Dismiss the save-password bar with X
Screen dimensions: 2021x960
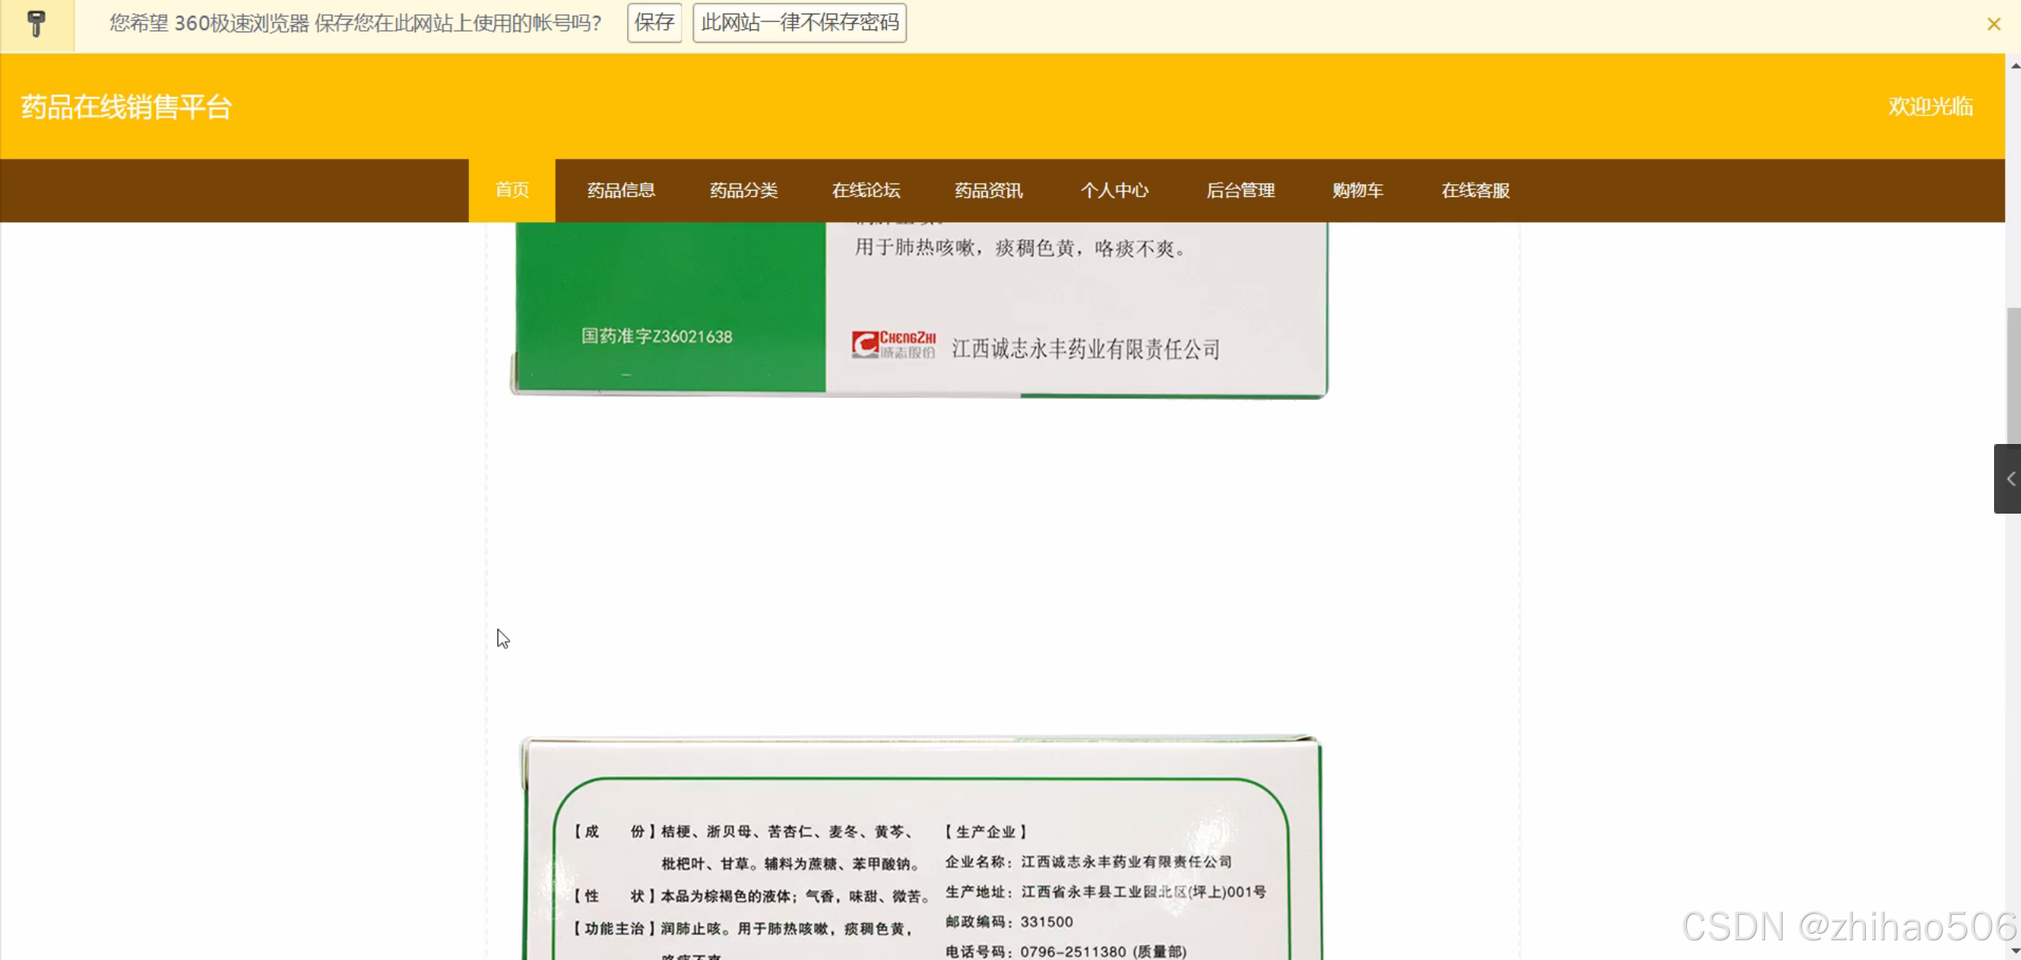pos(1993,25)
